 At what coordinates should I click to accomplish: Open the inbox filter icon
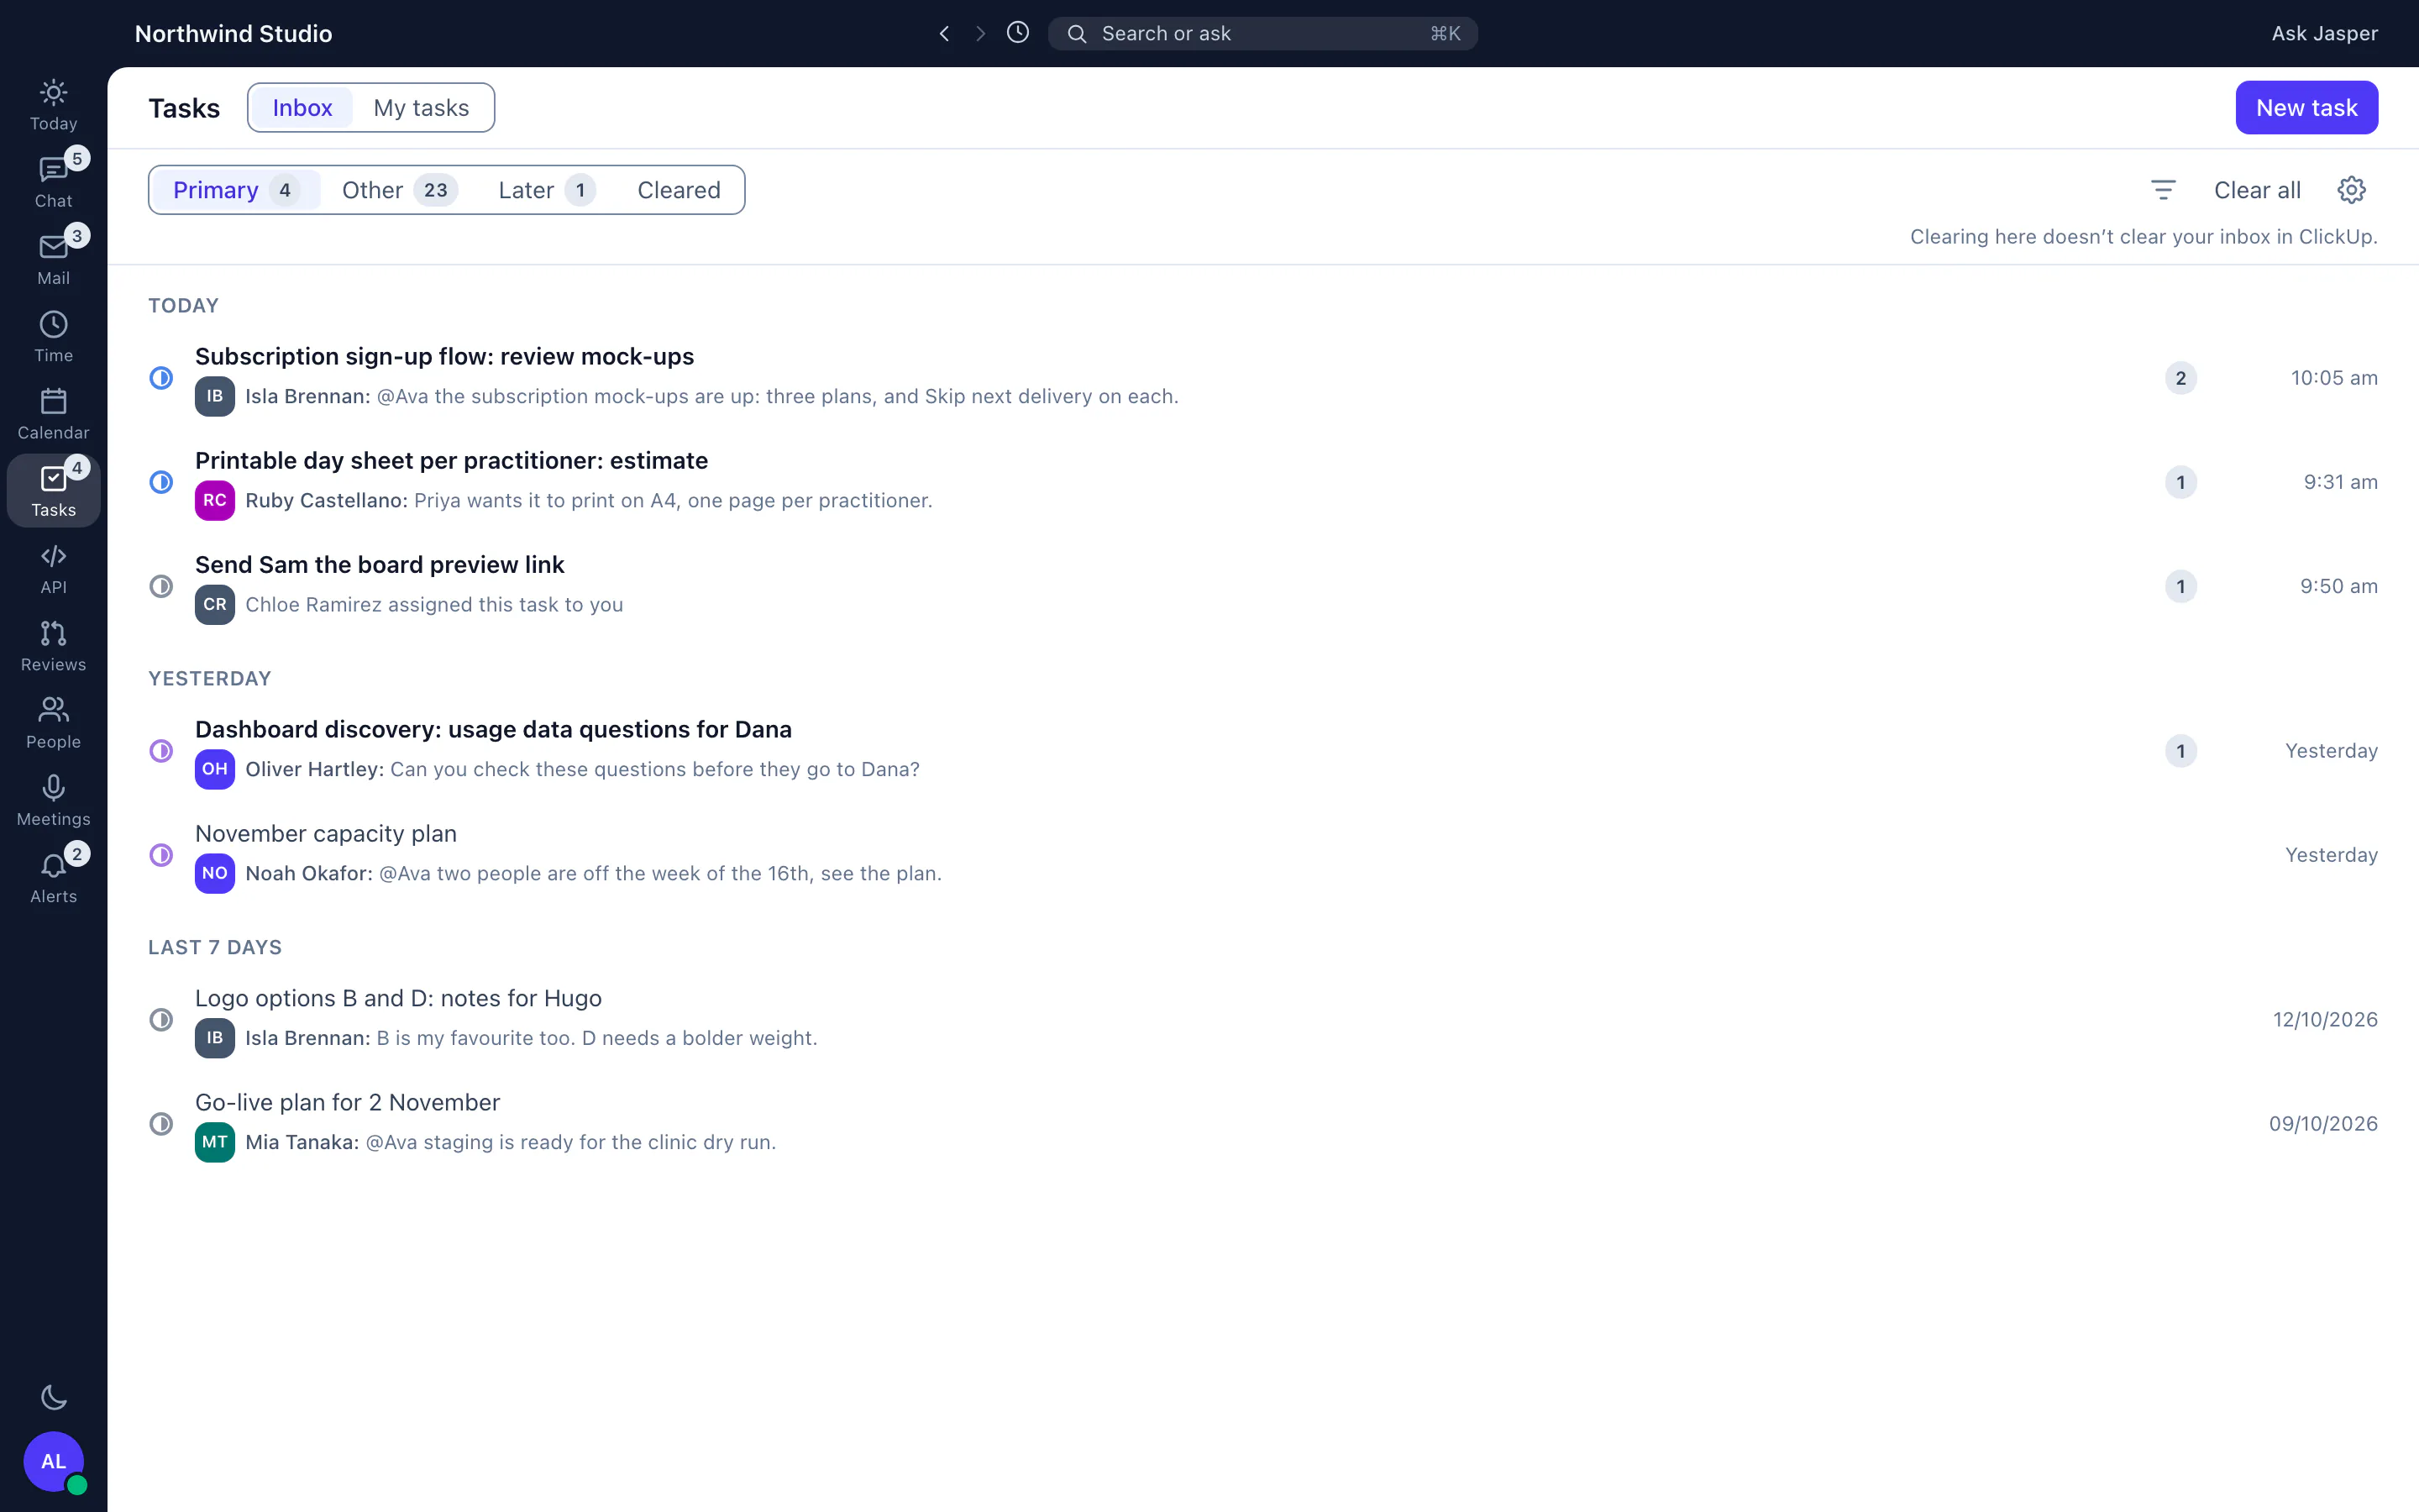pos(2163,190)
